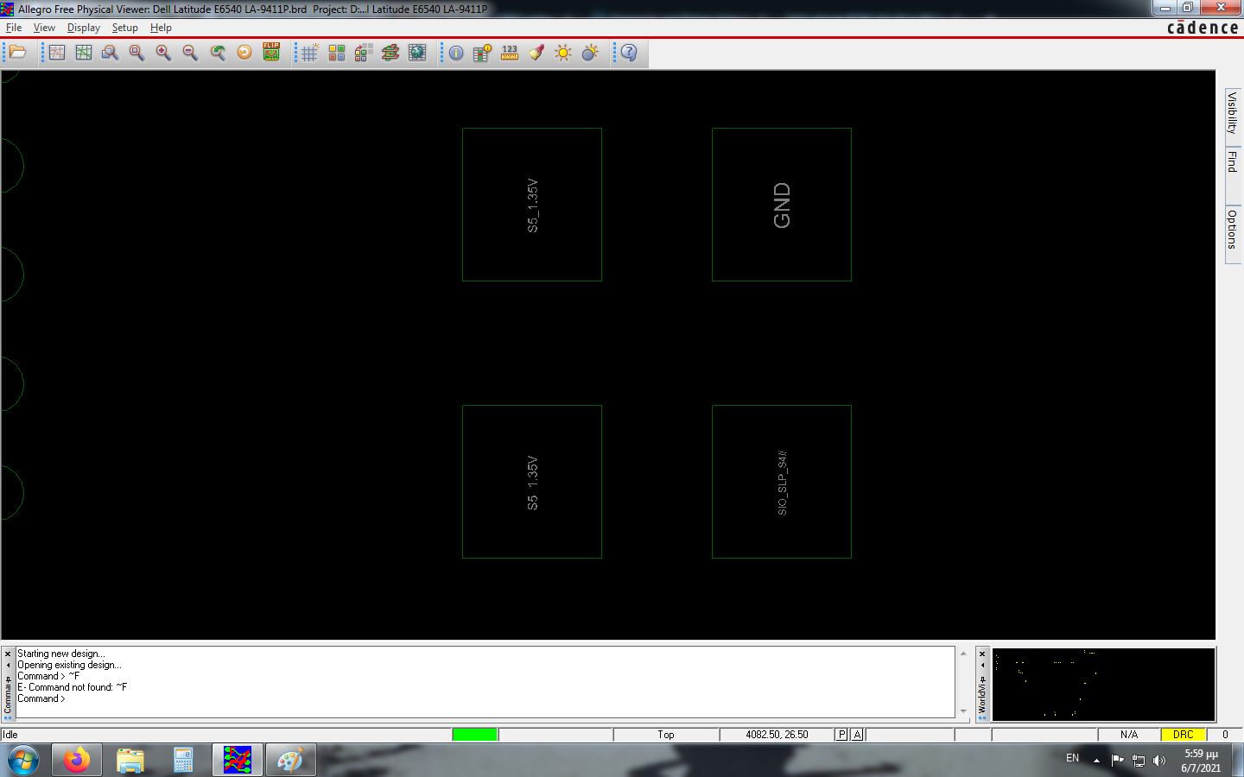Open Windows Start menu

coord(23,761)
